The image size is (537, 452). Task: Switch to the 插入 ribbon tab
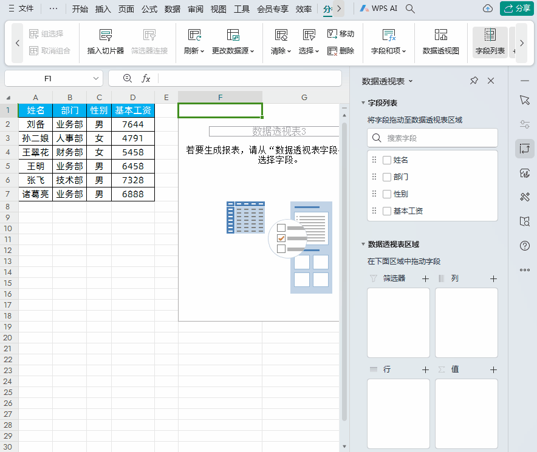(103, 9)
